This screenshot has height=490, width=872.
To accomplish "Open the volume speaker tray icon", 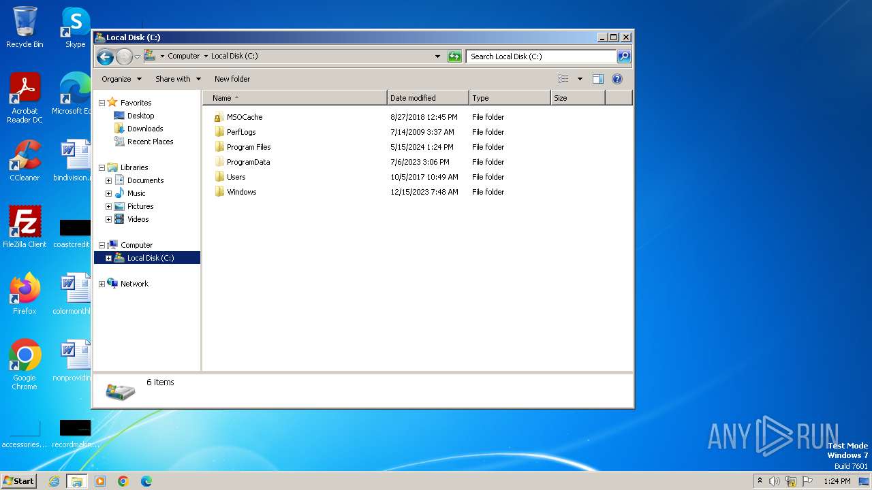I will point(775,481).
